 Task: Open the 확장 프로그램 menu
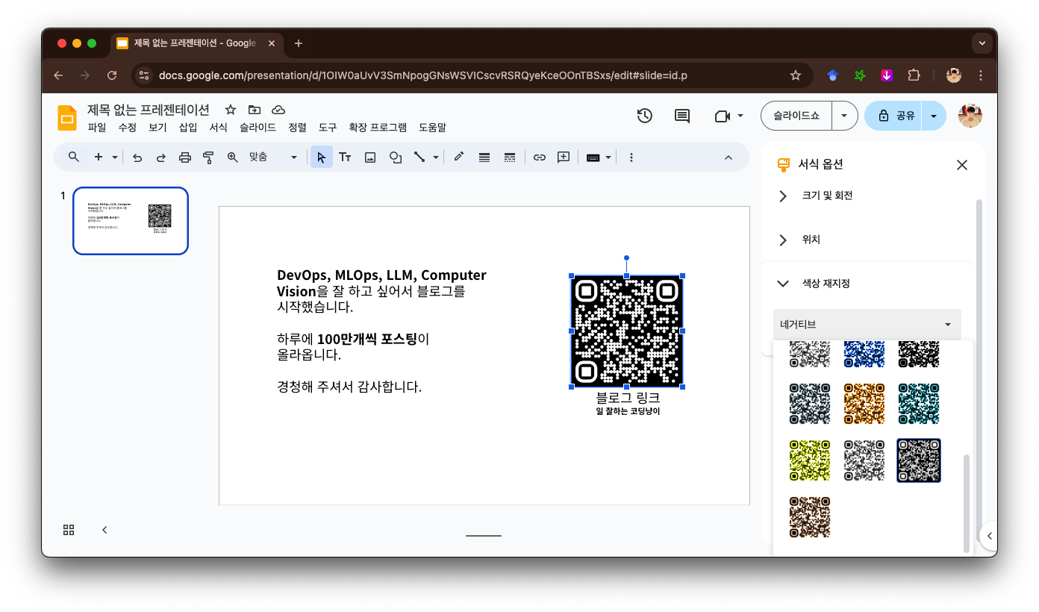click(x=378, y=128)
